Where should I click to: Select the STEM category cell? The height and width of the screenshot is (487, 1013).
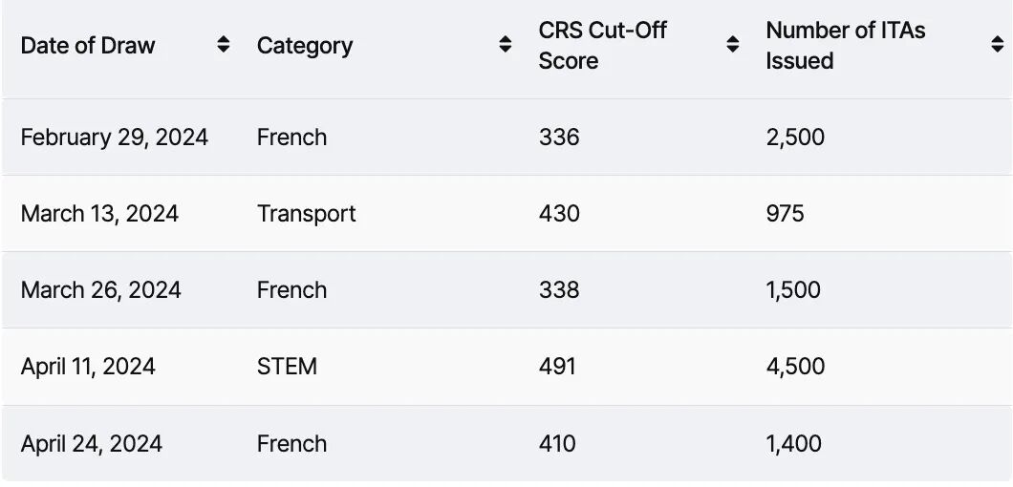pos(287,367)
